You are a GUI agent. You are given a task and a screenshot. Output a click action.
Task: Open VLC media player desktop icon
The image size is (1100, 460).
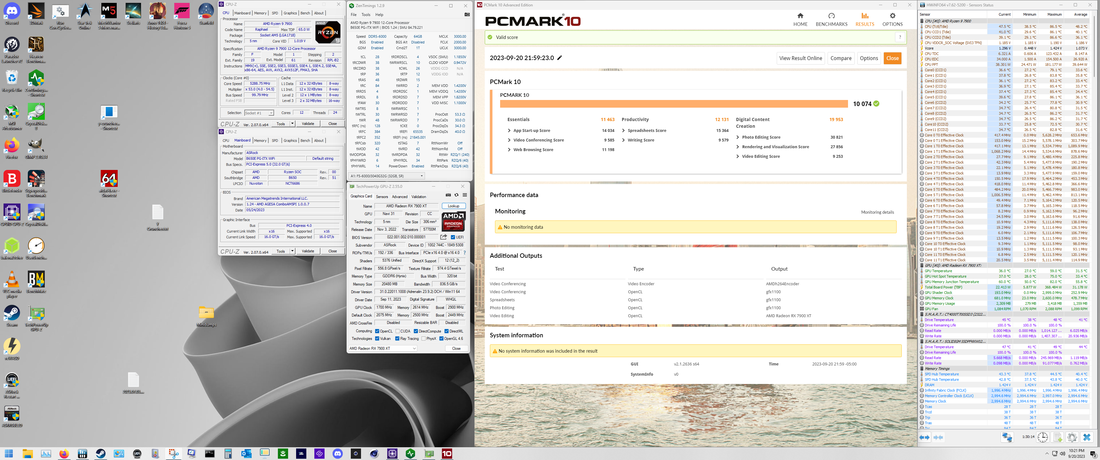coord(12,285)
